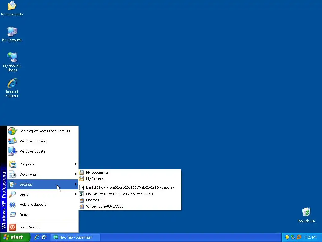Select My Documents text in submenu

(97, 172)
